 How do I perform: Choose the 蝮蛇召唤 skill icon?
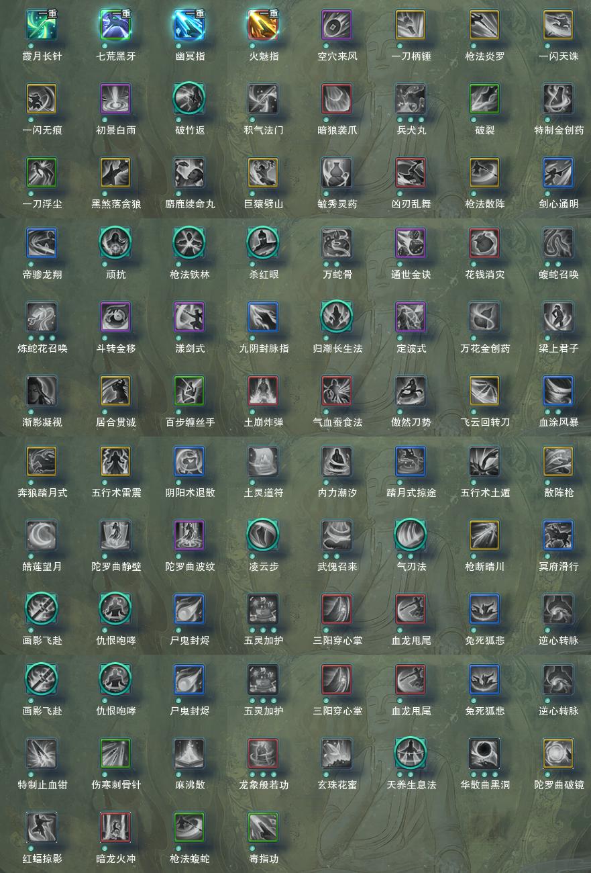(558, 243)
